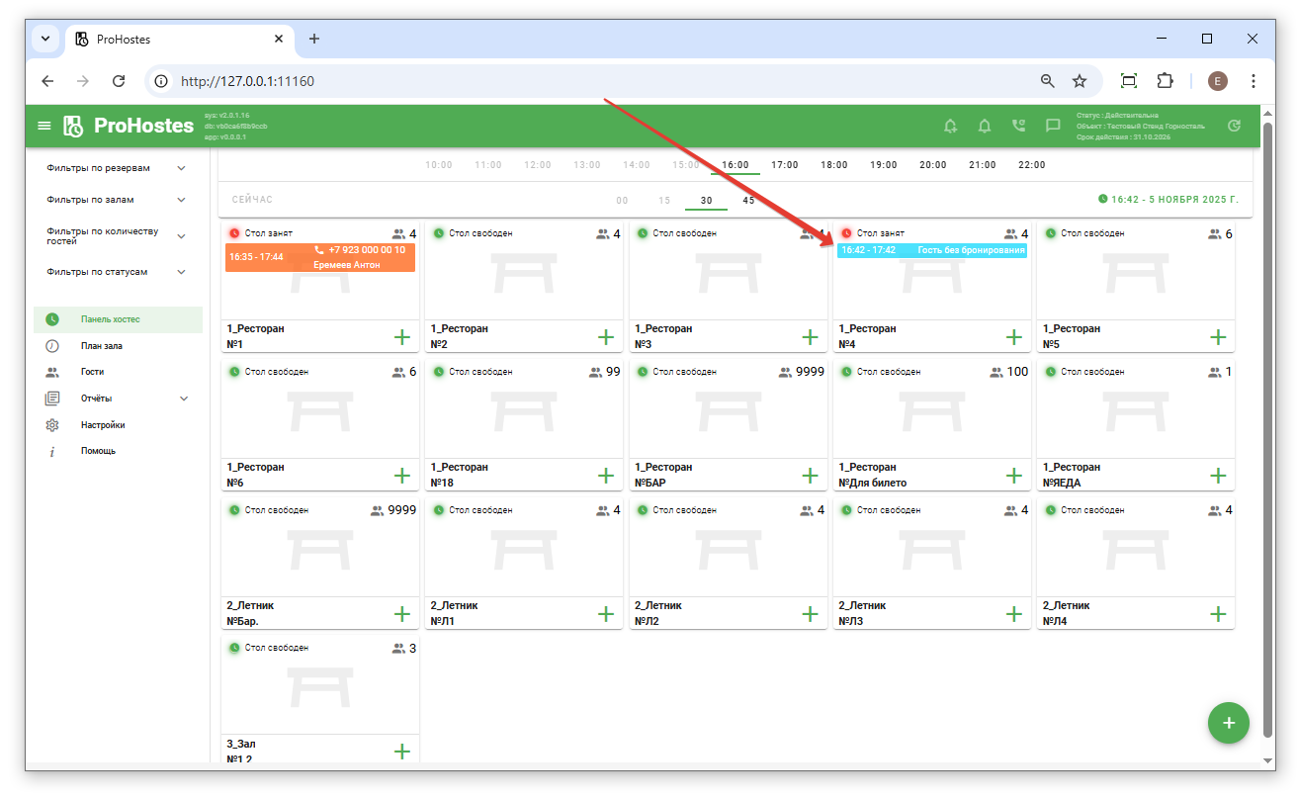Image resolution: width=1298 pixels, height=799 pixels.
Task: Select the 18:00 hour on the timeline
Action: [833, 165]
